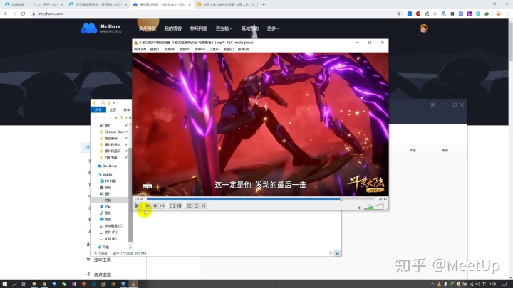Click the VLC previous track button
This screenshot has width=513, height=288.
[x=148, y=206]
